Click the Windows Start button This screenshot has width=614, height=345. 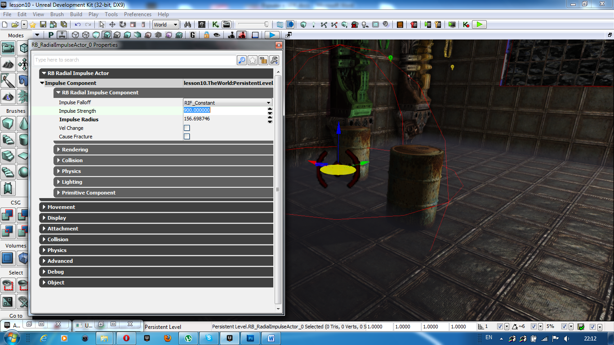pos(11,337)
